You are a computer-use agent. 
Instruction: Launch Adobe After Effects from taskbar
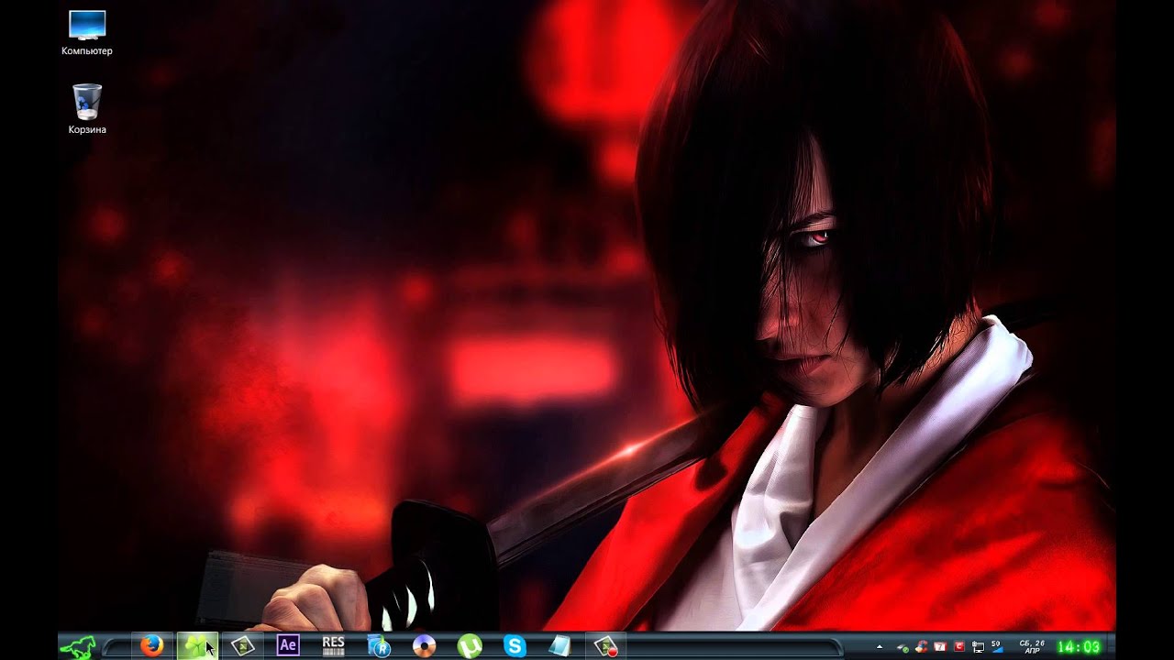[288, 645]
